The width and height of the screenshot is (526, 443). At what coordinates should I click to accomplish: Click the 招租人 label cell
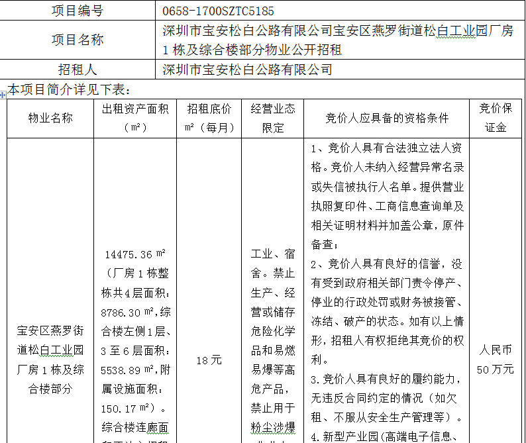(78, 70)
